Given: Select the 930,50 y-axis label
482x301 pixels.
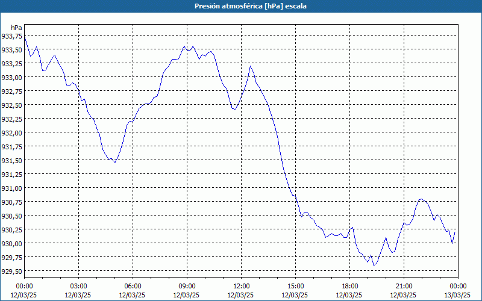Looking at the screenshot, I should [11, 216].
